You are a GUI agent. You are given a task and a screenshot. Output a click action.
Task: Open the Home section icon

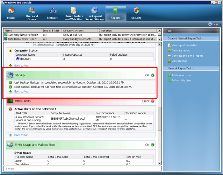pyautogui.click(x=11, y=13)
